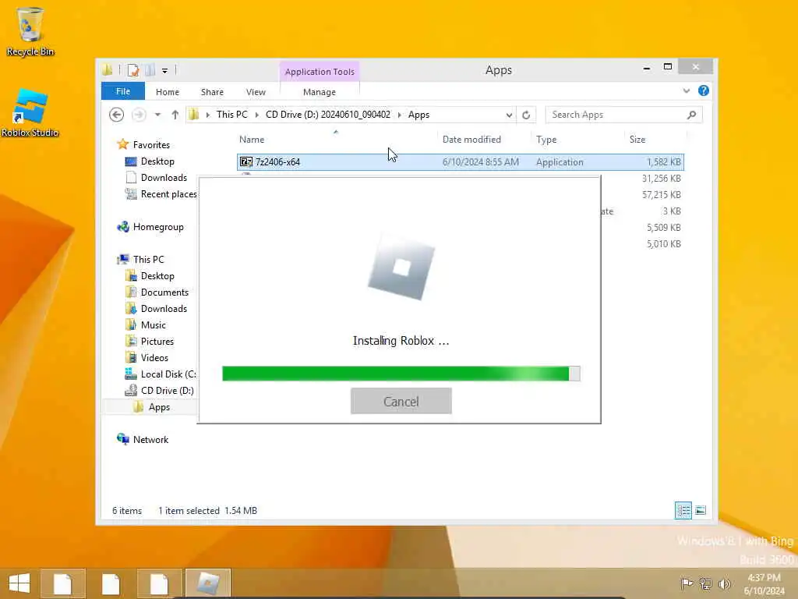Cancel the Roblox installation

[401, 402]
